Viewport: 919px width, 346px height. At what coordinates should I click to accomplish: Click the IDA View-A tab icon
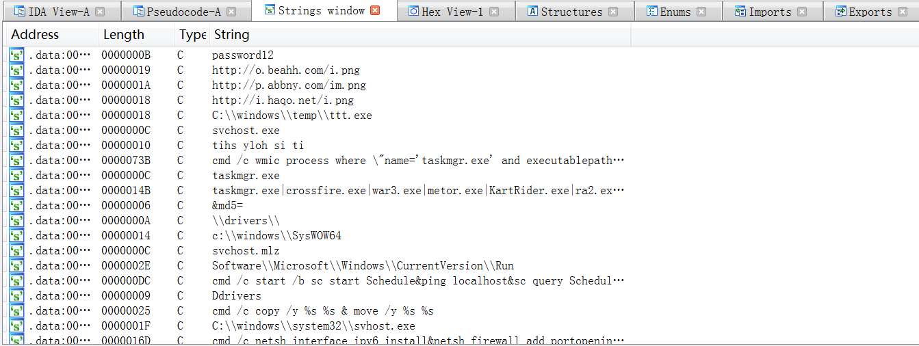[20, 12]
